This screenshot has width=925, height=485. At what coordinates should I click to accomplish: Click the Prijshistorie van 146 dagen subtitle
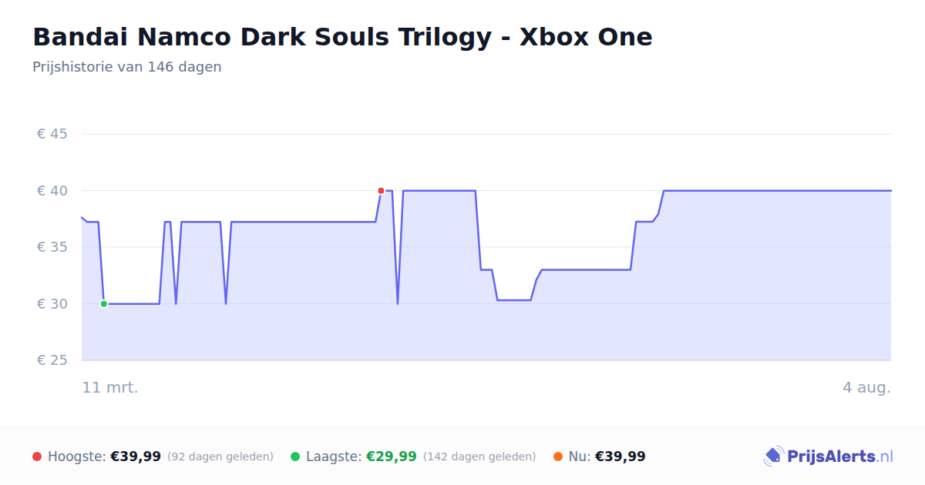(127, 67)
